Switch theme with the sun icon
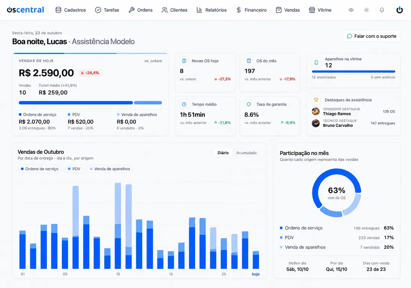Screen dimensions: 411x288 pyautogui.click(x=367, y=10)
